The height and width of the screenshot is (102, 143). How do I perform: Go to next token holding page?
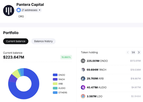(x=139, y=52)
